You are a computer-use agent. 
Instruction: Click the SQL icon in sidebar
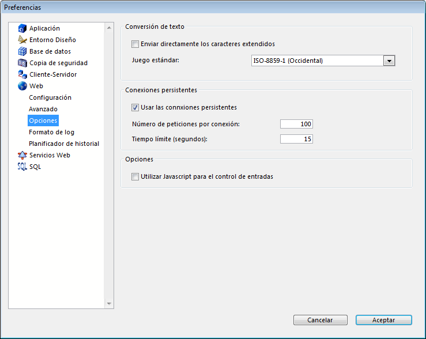click(x=22, y=167)
